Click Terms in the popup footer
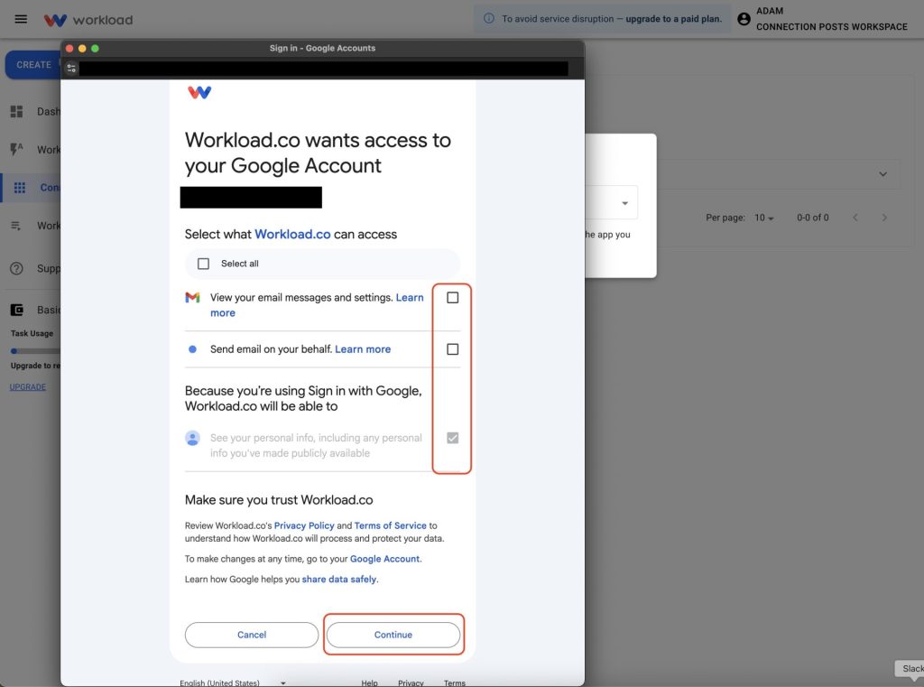Viewport: 924px width, 687px height. pyautogui.click(x=455, y=682)
